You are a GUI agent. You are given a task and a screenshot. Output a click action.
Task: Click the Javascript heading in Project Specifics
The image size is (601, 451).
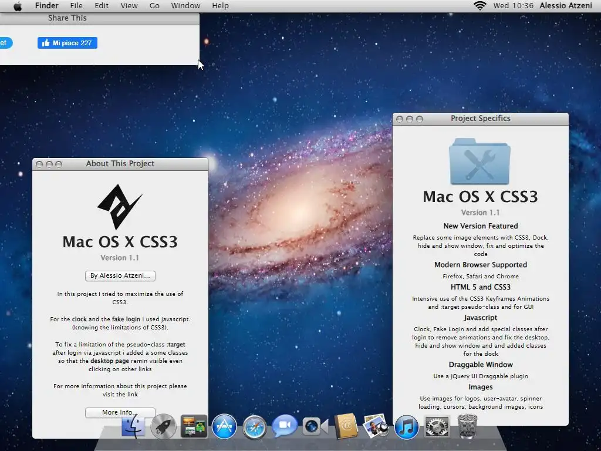coord(480,318)
